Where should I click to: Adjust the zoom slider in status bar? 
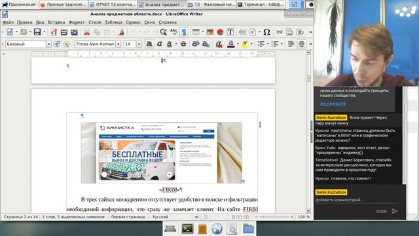(x=274, y=217)
